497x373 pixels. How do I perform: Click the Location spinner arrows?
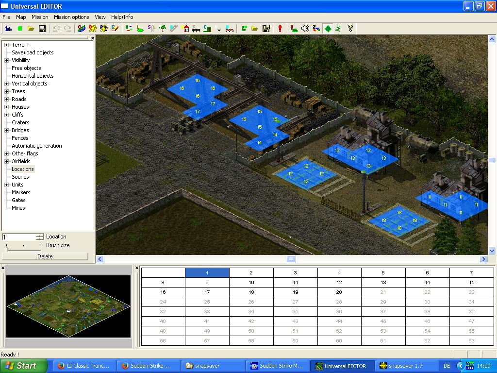click(x=40, y=237)
